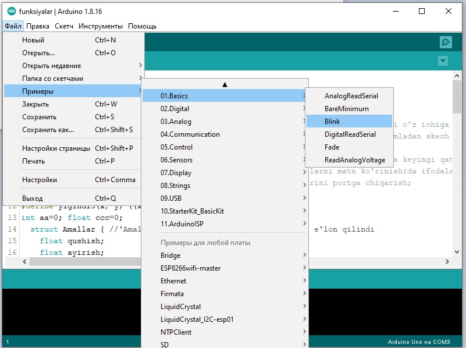Click Сохранить как... in the file menu
The width and height of the screenshot is (466, 348).
tap(48, 130)
